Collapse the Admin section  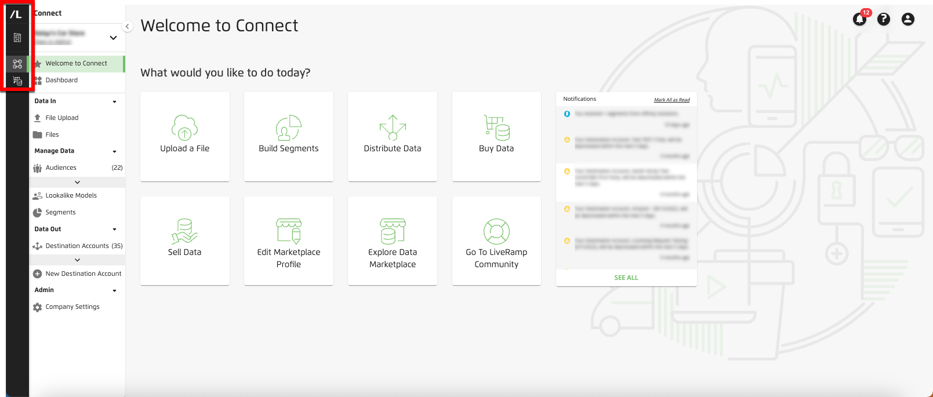114,290
